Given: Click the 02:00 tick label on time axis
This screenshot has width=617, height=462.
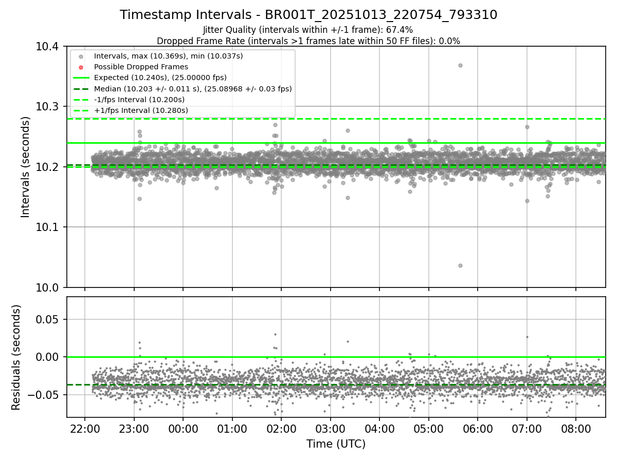Looking at the screenshot, I should click(x=281, y=429).
